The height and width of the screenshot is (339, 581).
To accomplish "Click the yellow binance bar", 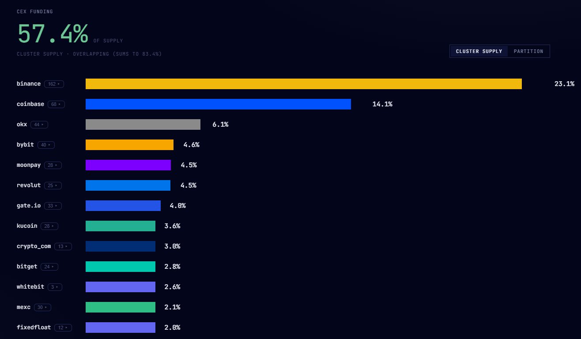I will click(x=304, y=84).
